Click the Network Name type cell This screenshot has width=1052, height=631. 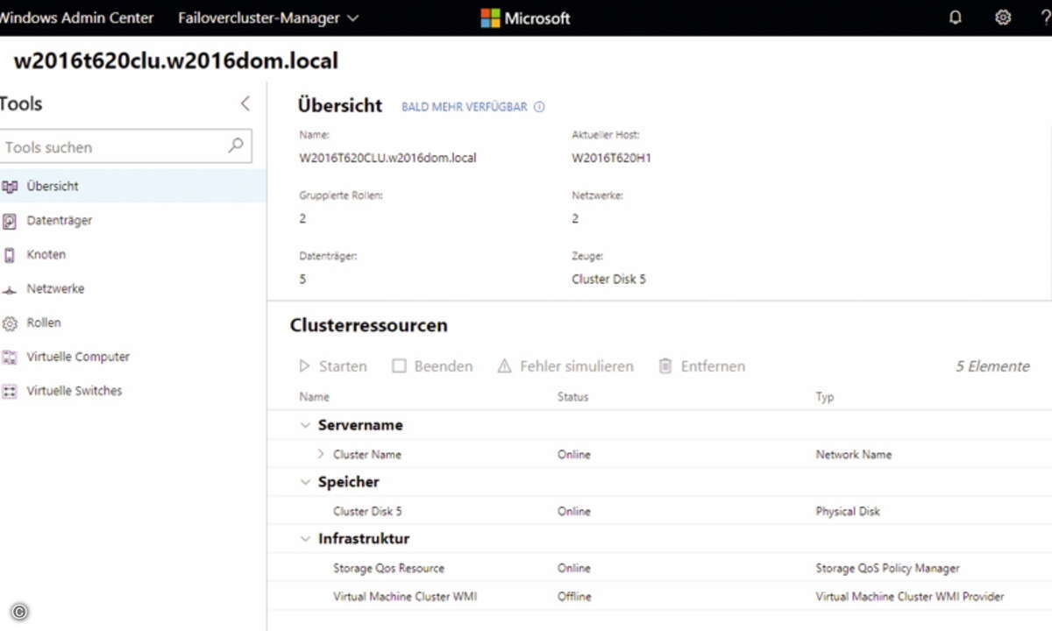[854, 454]
